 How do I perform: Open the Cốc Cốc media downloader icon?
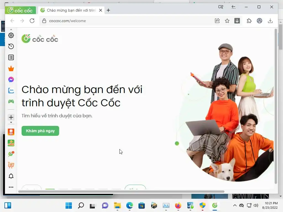point(237,21)
